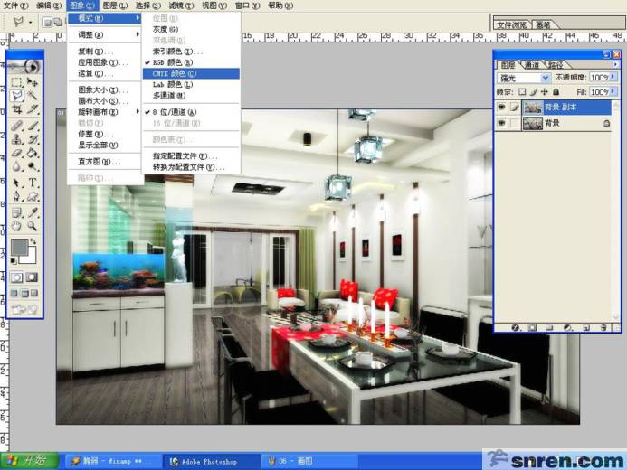This screenshot has height=470, width=627.
Task: Click trash icon in Layers panel
Action: (603, 328)
